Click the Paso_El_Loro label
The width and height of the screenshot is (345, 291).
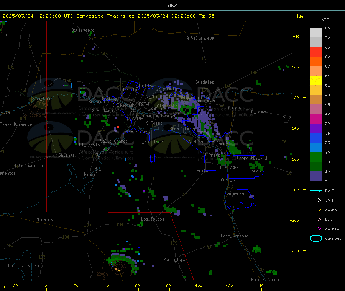pyautogui.click(x=265, y=280)
